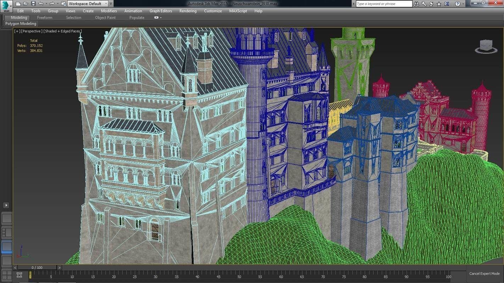Click the yellow frame 0 marker on trackbar
Screen dimensions: 504x283
(30, 275)
